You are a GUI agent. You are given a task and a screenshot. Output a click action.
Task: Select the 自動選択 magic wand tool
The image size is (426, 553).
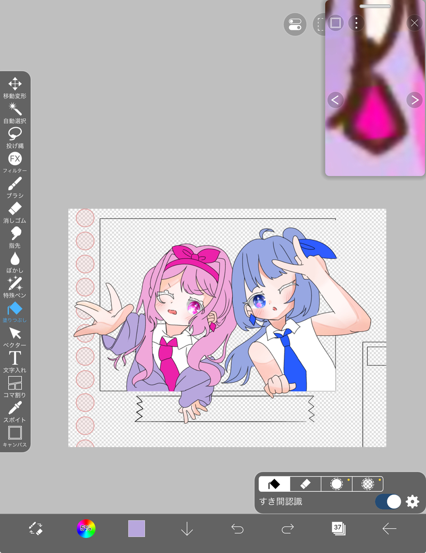click(x=15, y=113)
